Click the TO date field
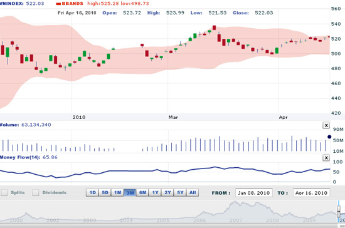 point(311,193)
